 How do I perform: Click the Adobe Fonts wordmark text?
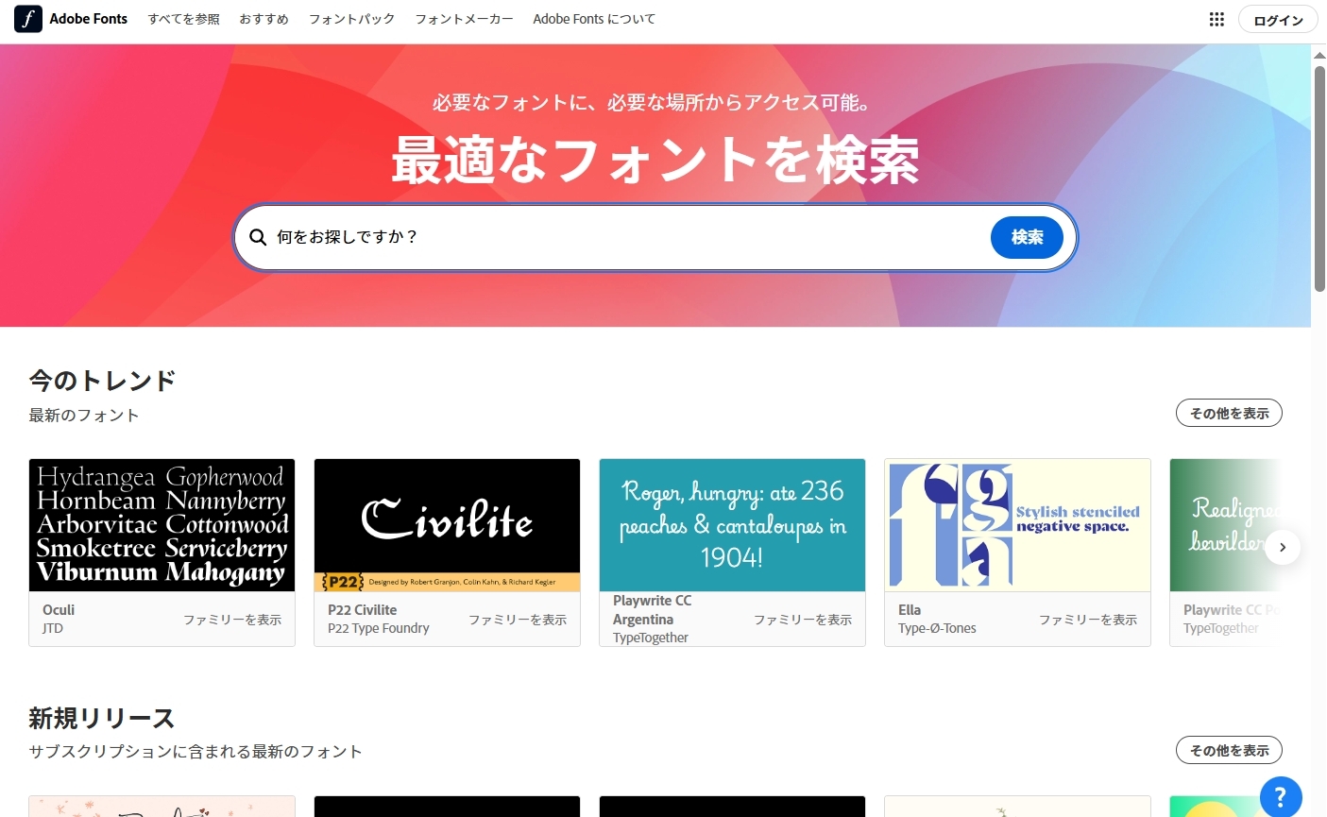tap(89, 19)
